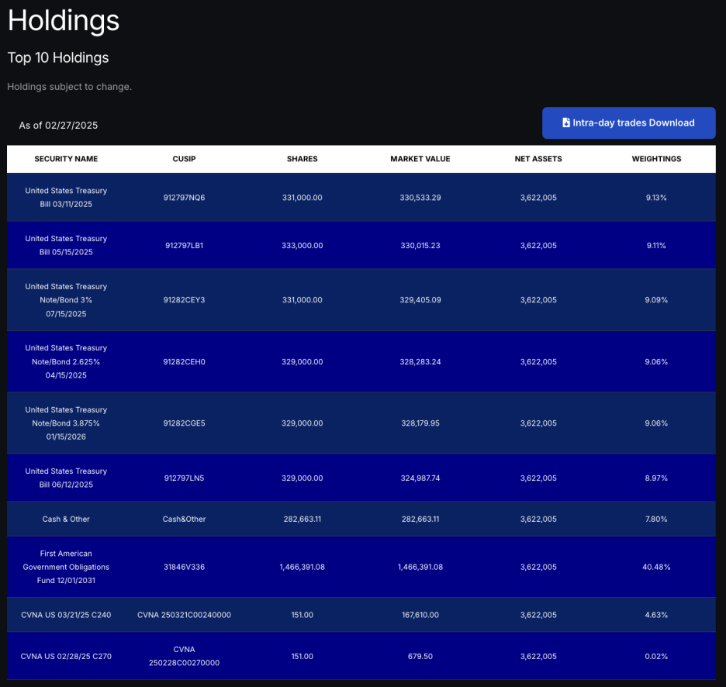Click market value 328,179.95

click(420, 423)
